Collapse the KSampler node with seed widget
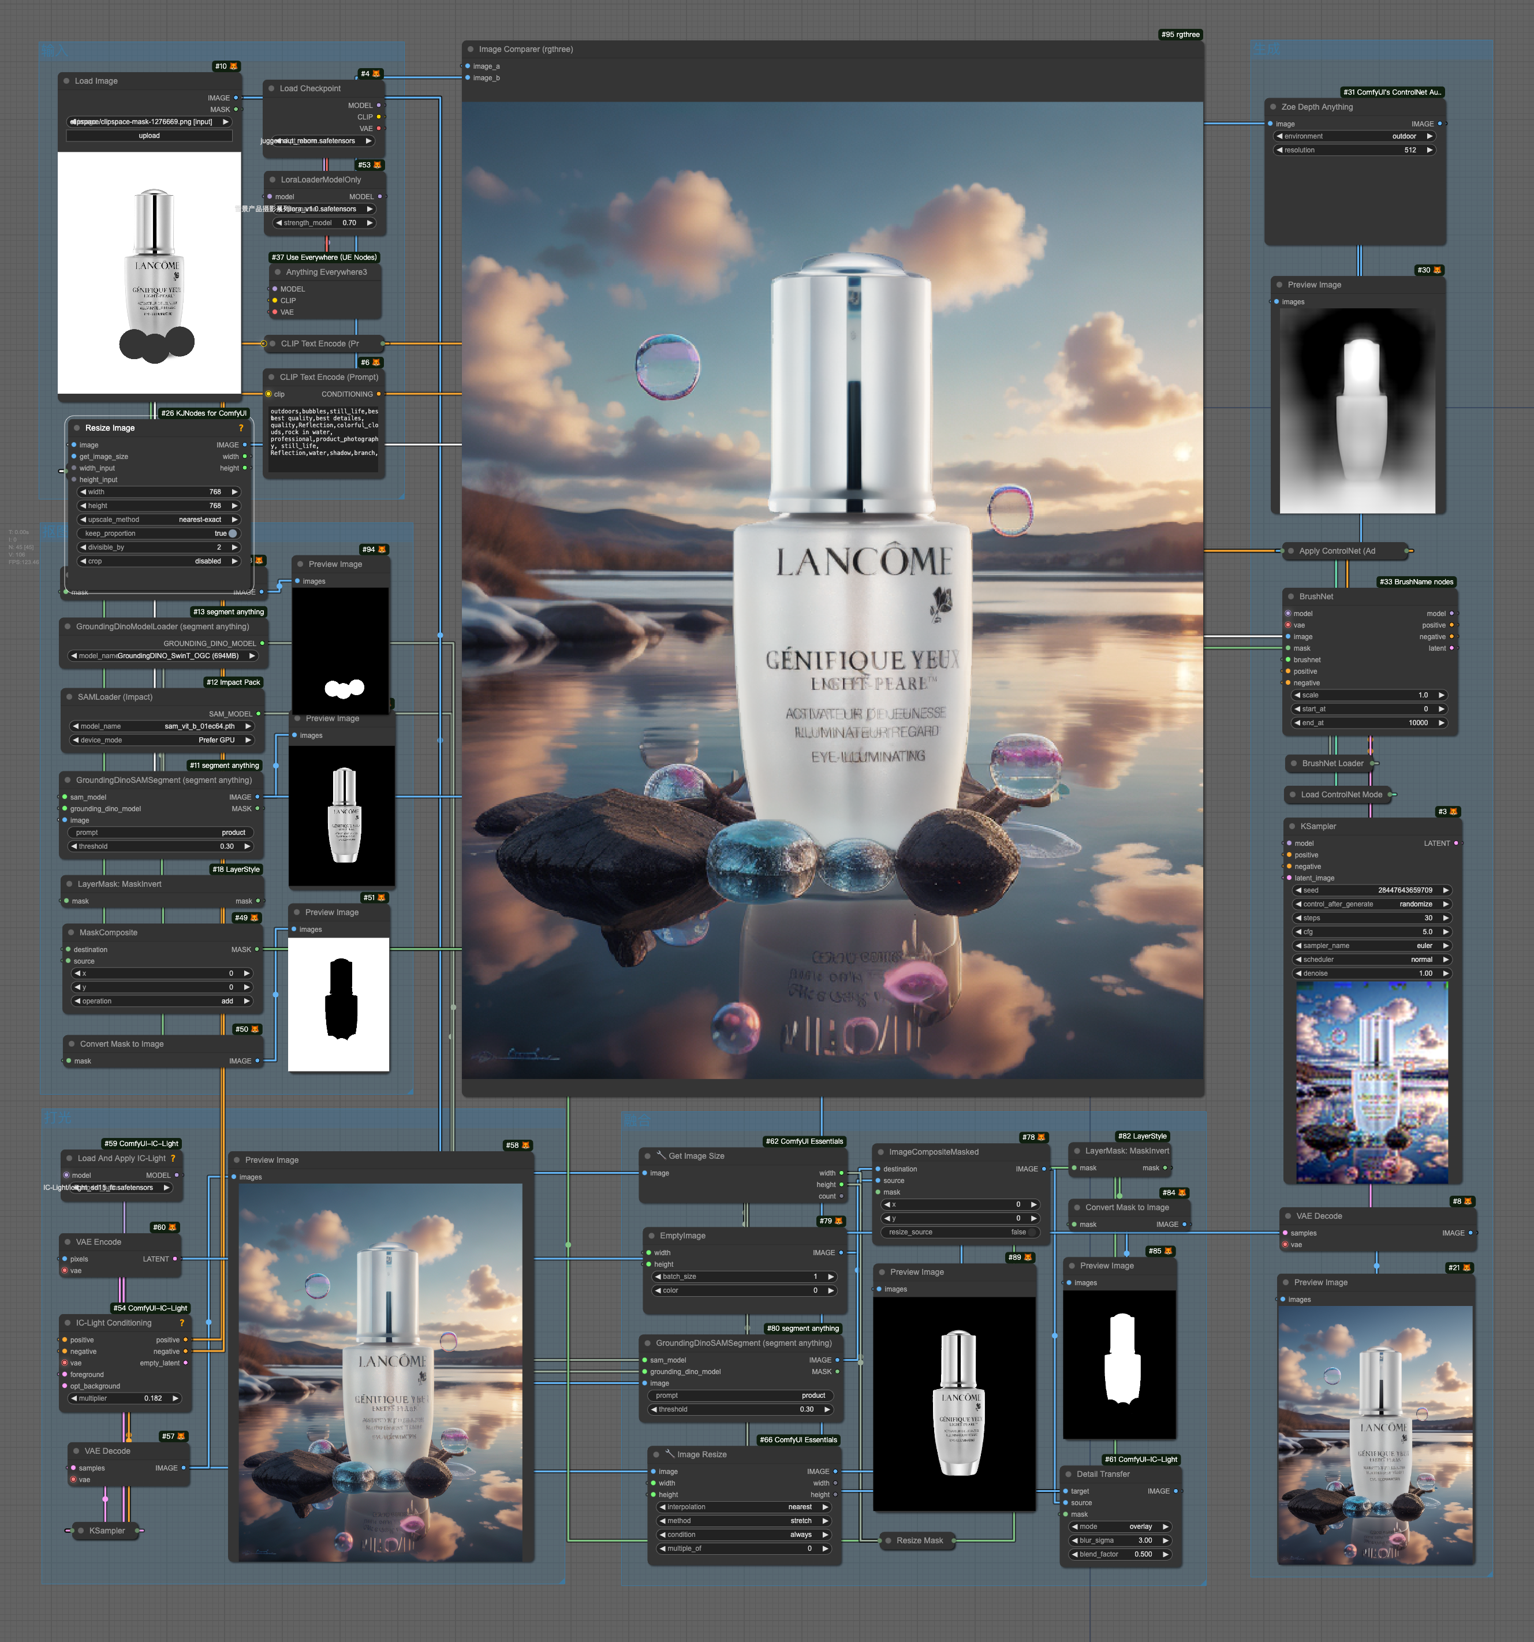This screenshot has height=1642, width=1534. (x=1292, y=826)
